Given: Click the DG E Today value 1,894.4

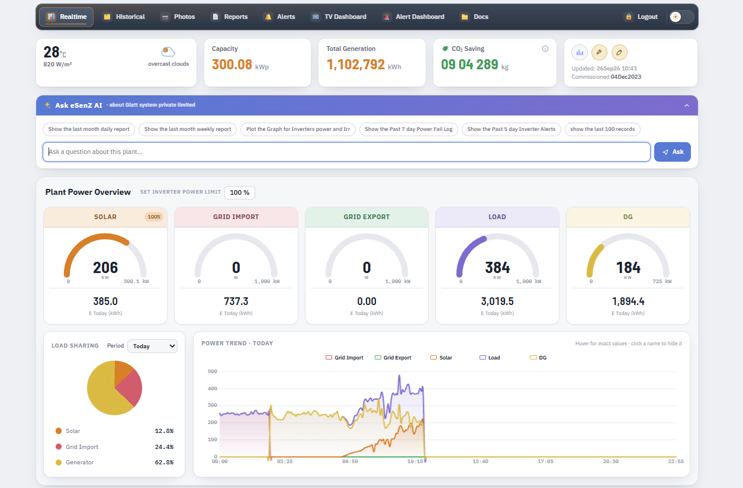Looking at the screenshot, I should coord(628,301).
